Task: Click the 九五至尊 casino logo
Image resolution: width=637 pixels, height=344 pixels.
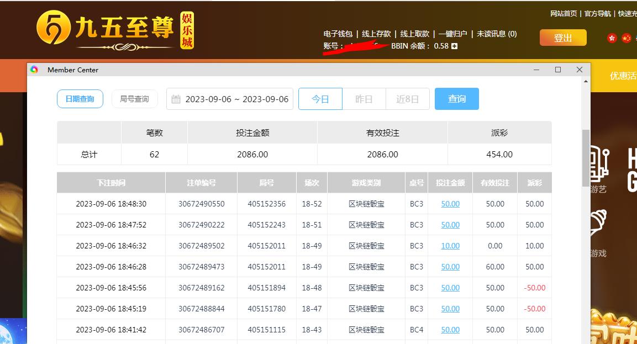Action: [115, 30]
